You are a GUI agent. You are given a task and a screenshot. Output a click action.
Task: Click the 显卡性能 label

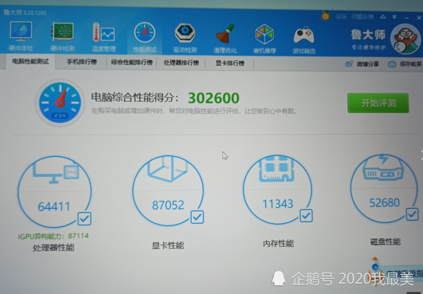(168, 245)
